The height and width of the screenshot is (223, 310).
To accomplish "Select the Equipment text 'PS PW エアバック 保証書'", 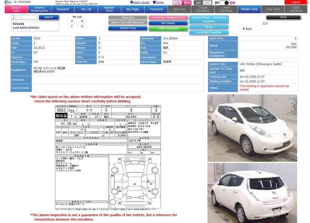I will [x=49, y=68].
